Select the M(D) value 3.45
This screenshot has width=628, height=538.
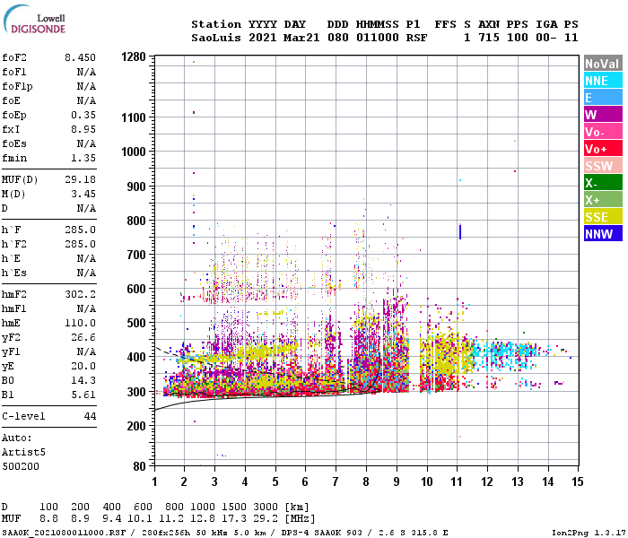(x=83, y=194)
